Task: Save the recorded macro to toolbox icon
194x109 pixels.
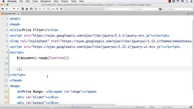Action: 48,9
